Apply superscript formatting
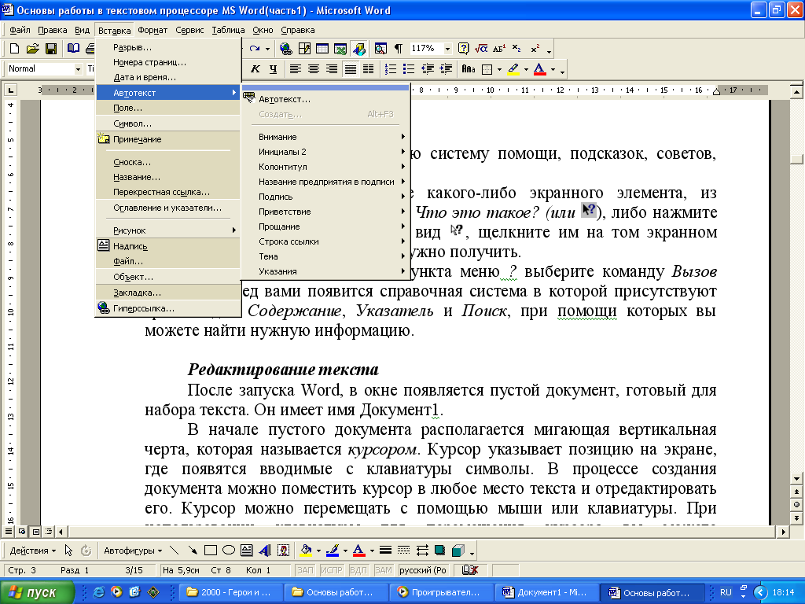This screenshot has width=805, height=604. coord(535,49)
